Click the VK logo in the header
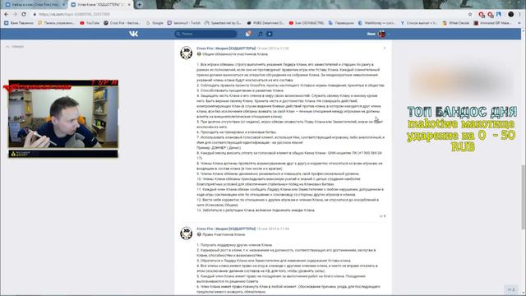Screen dimensions: 526x296 pos(133,34)
